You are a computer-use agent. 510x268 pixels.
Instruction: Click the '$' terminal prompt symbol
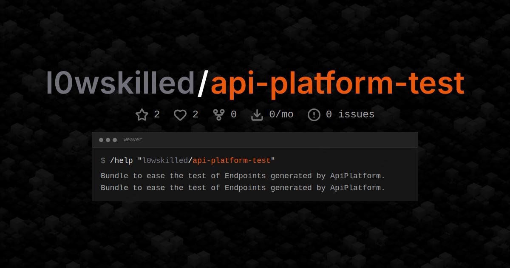click(x=103, y=161)
